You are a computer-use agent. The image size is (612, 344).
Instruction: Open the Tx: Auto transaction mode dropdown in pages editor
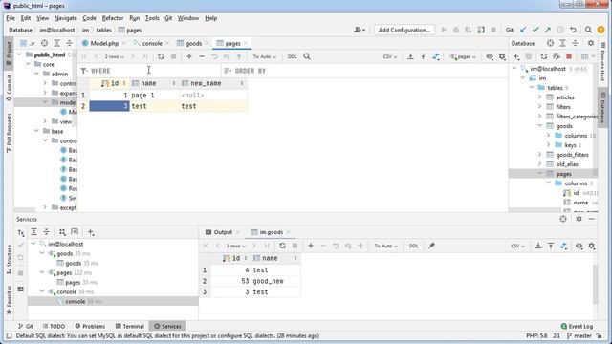click(264, 56)
